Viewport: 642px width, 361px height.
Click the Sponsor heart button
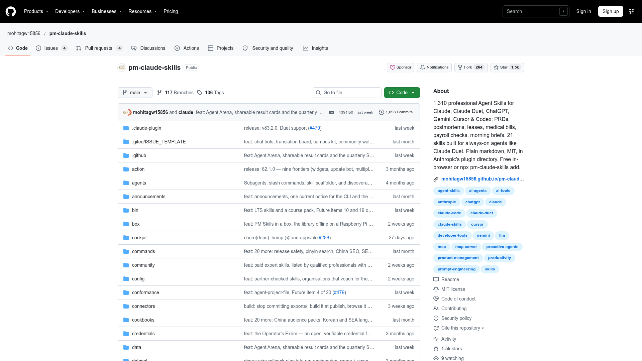tap(401, 68)
